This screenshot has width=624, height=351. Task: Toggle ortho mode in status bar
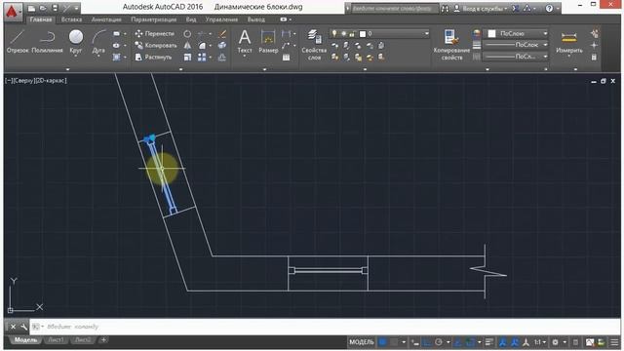pos(427,342)
